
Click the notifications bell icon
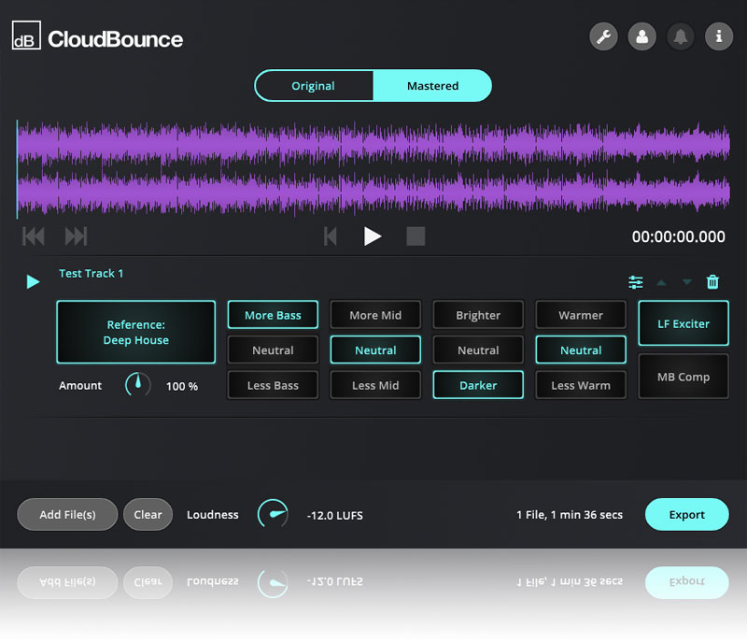[x=681, y=36]
